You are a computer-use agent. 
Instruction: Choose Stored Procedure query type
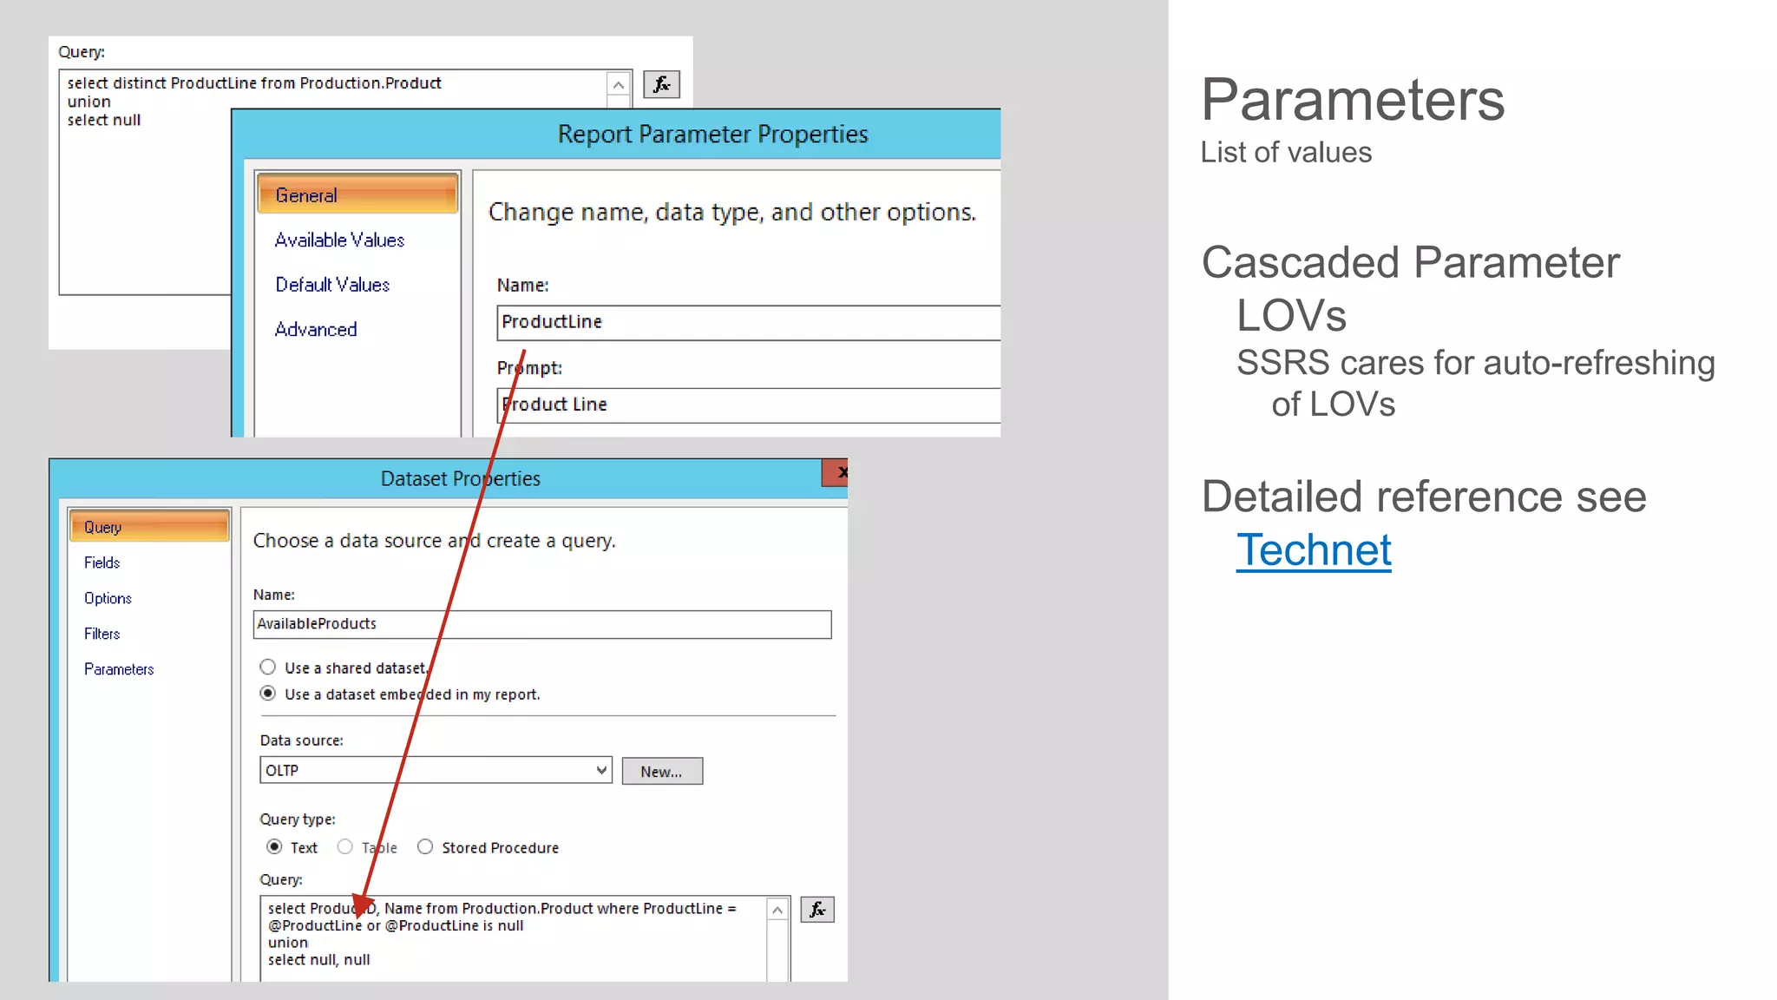coord(425,846)
